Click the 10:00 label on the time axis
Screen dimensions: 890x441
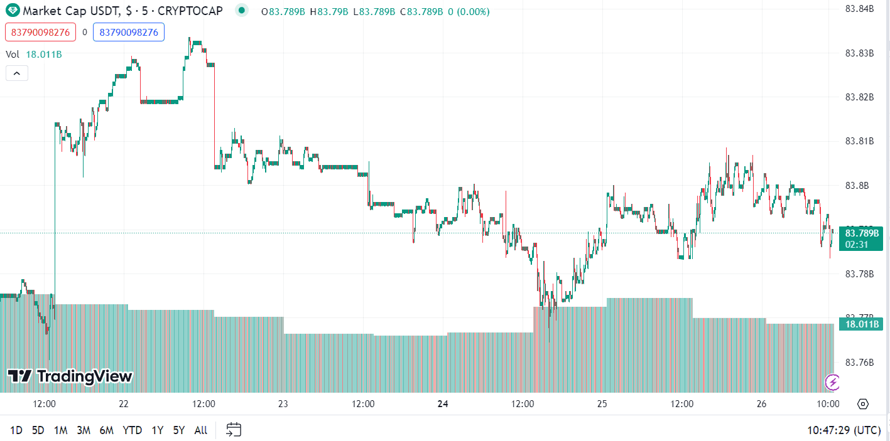pos(829,405)
